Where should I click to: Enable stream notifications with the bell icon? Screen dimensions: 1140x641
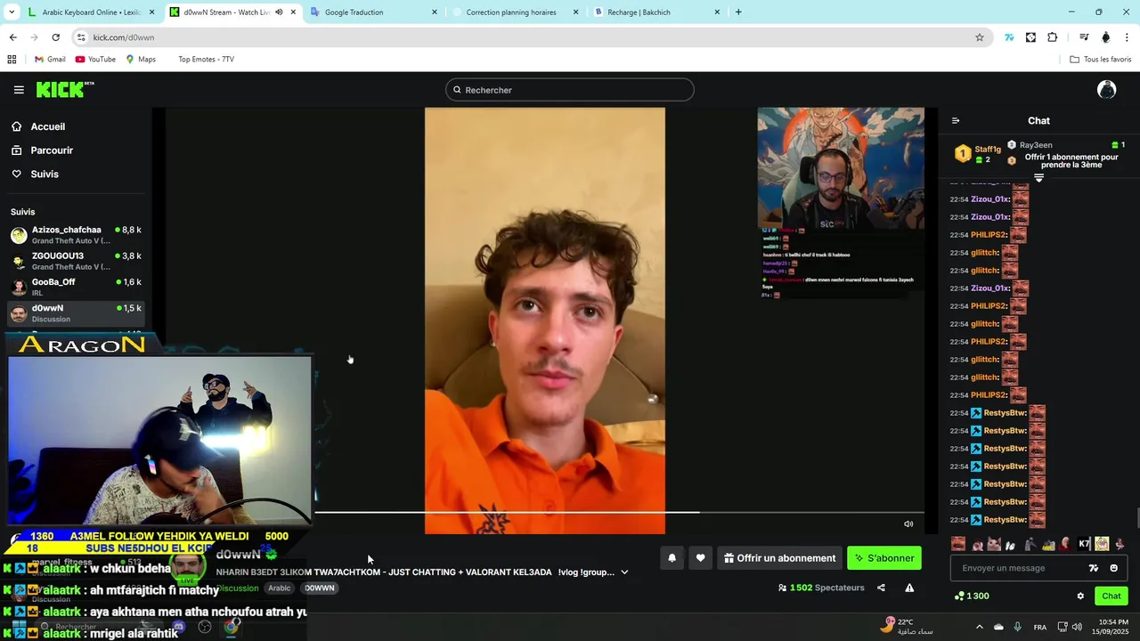[672, 558]
